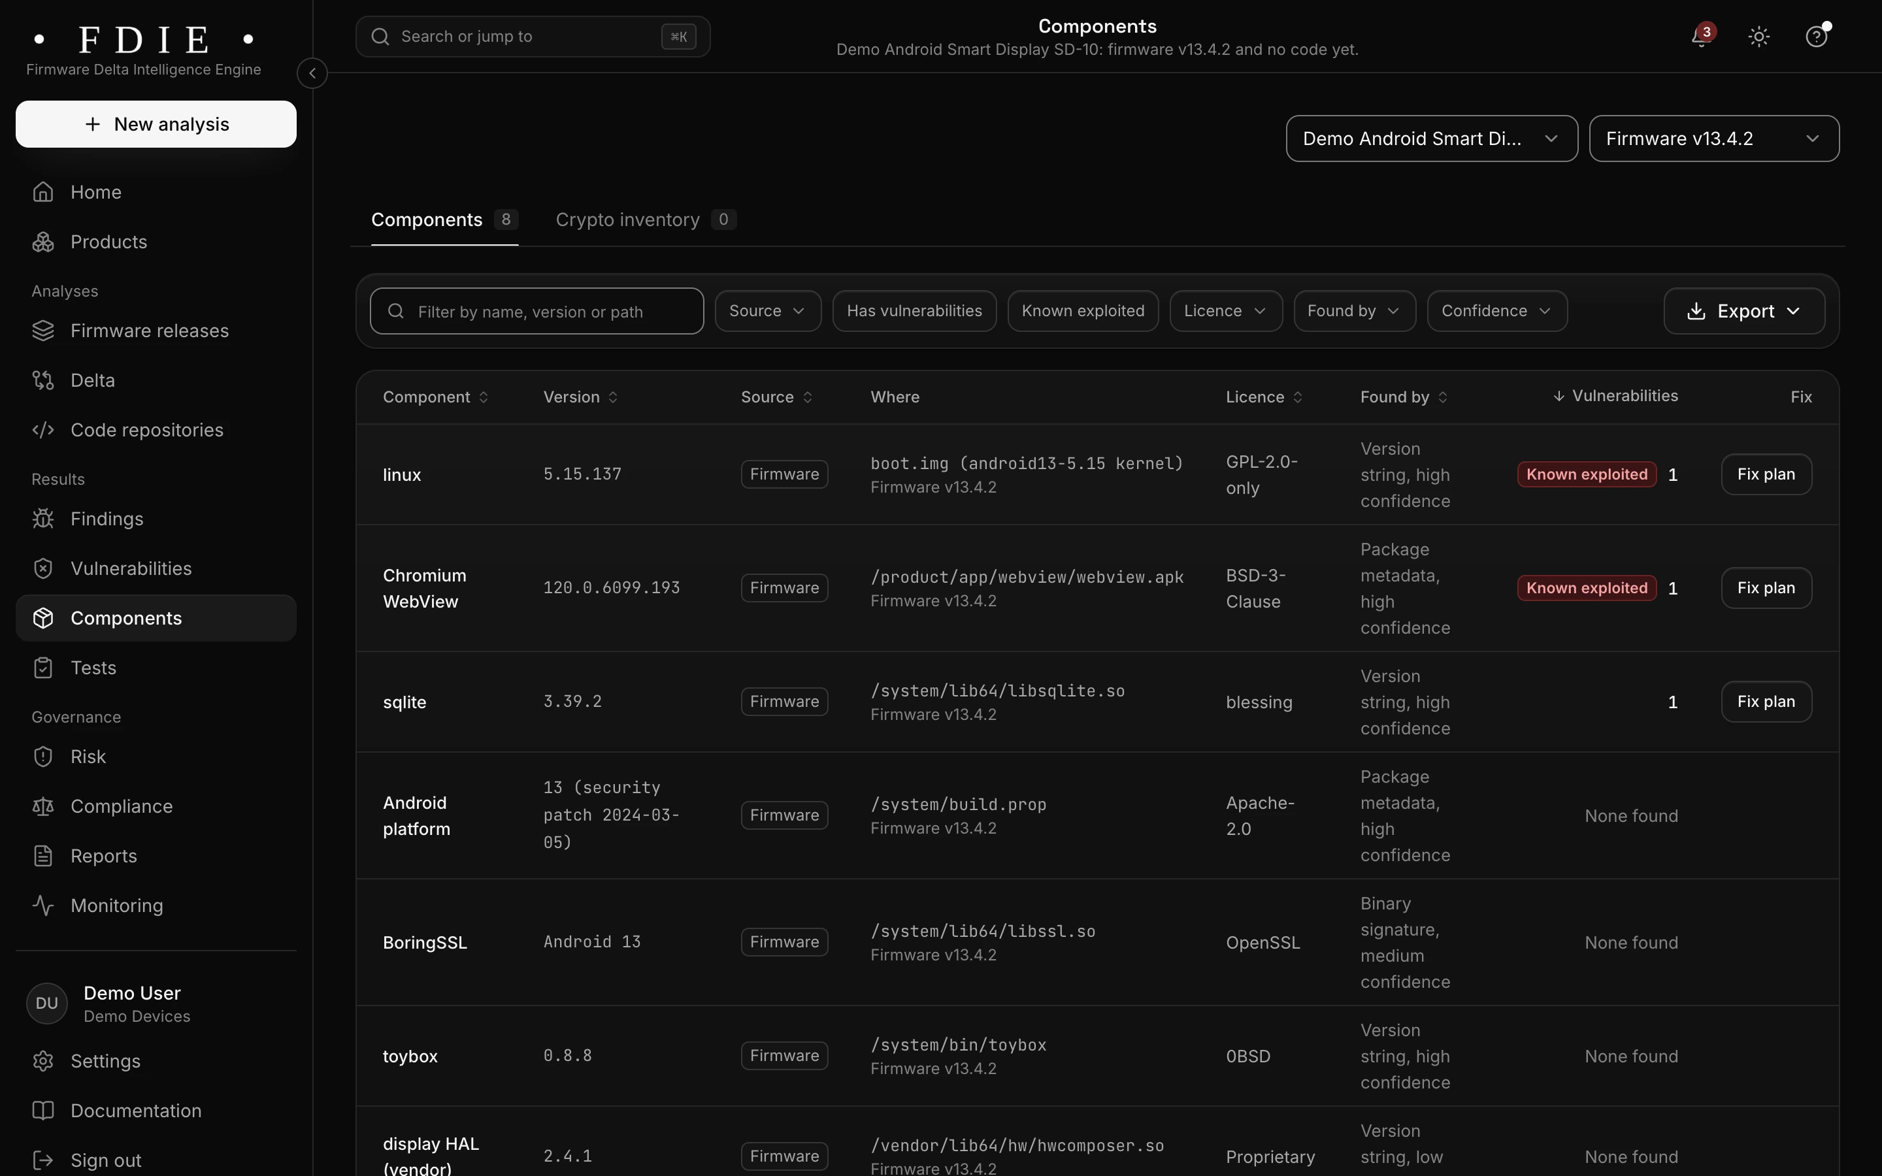Select the Components tab
Viewport: 1882px width, 1176px height.
(x=444, y=220)
